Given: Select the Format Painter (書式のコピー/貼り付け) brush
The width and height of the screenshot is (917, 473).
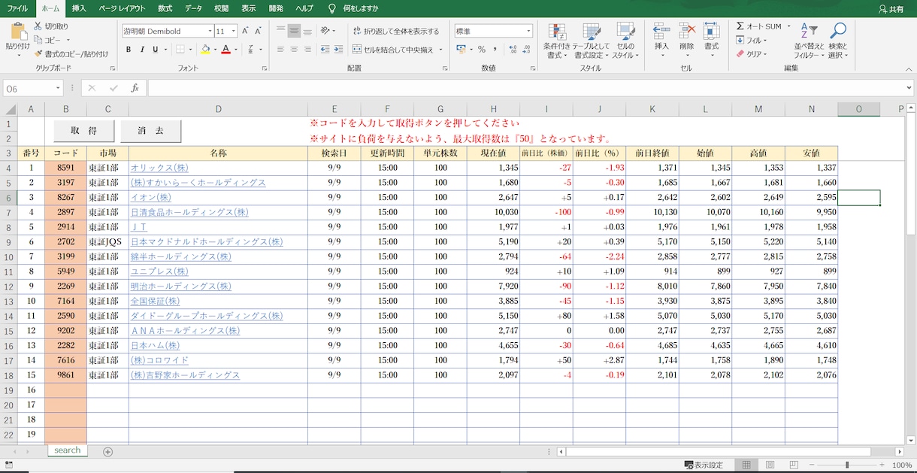Looking at the screenshot, I should (x=38, y=53).
